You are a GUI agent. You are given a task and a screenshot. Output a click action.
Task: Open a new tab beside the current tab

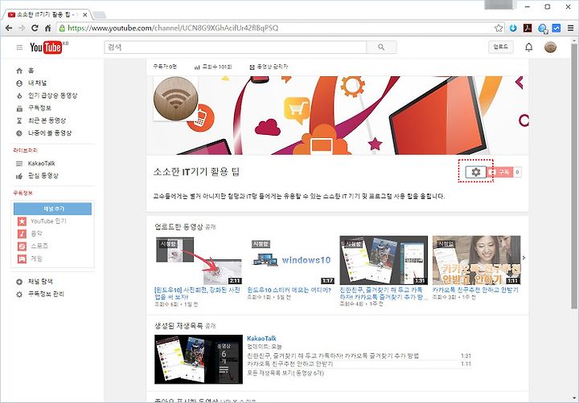pos(100,14)
